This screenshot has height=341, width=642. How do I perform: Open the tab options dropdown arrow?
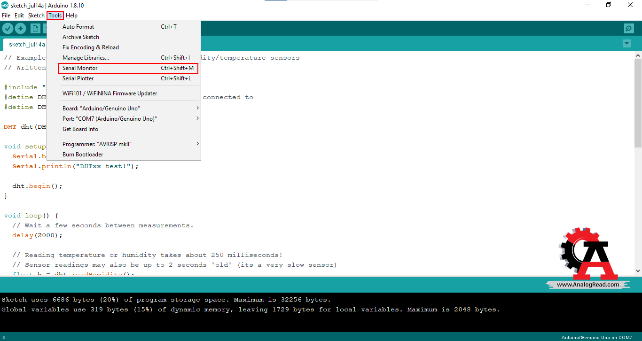point(626,44)
